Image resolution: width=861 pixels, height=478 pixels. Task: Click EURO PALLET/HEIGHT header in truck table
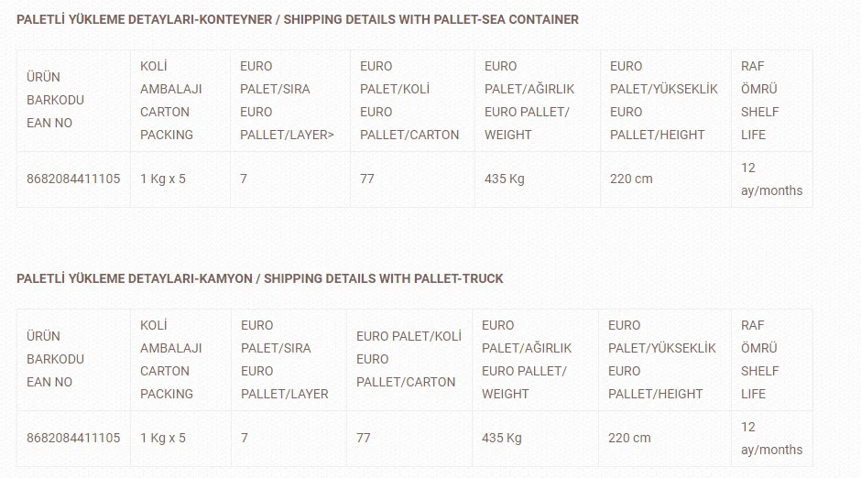click(x=655, y=359)
